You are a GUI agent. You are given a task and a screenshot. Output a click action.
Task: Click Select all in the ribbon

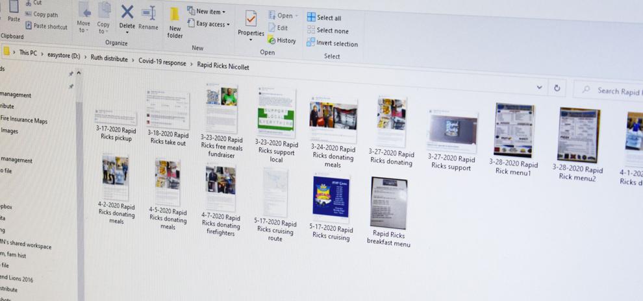point(324,18)
